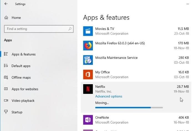Image resolution: width=194 pixels, height=131 pixels.
Task: Click the 28.7 MB Netflix size
Action: click(x=183, y=87)
